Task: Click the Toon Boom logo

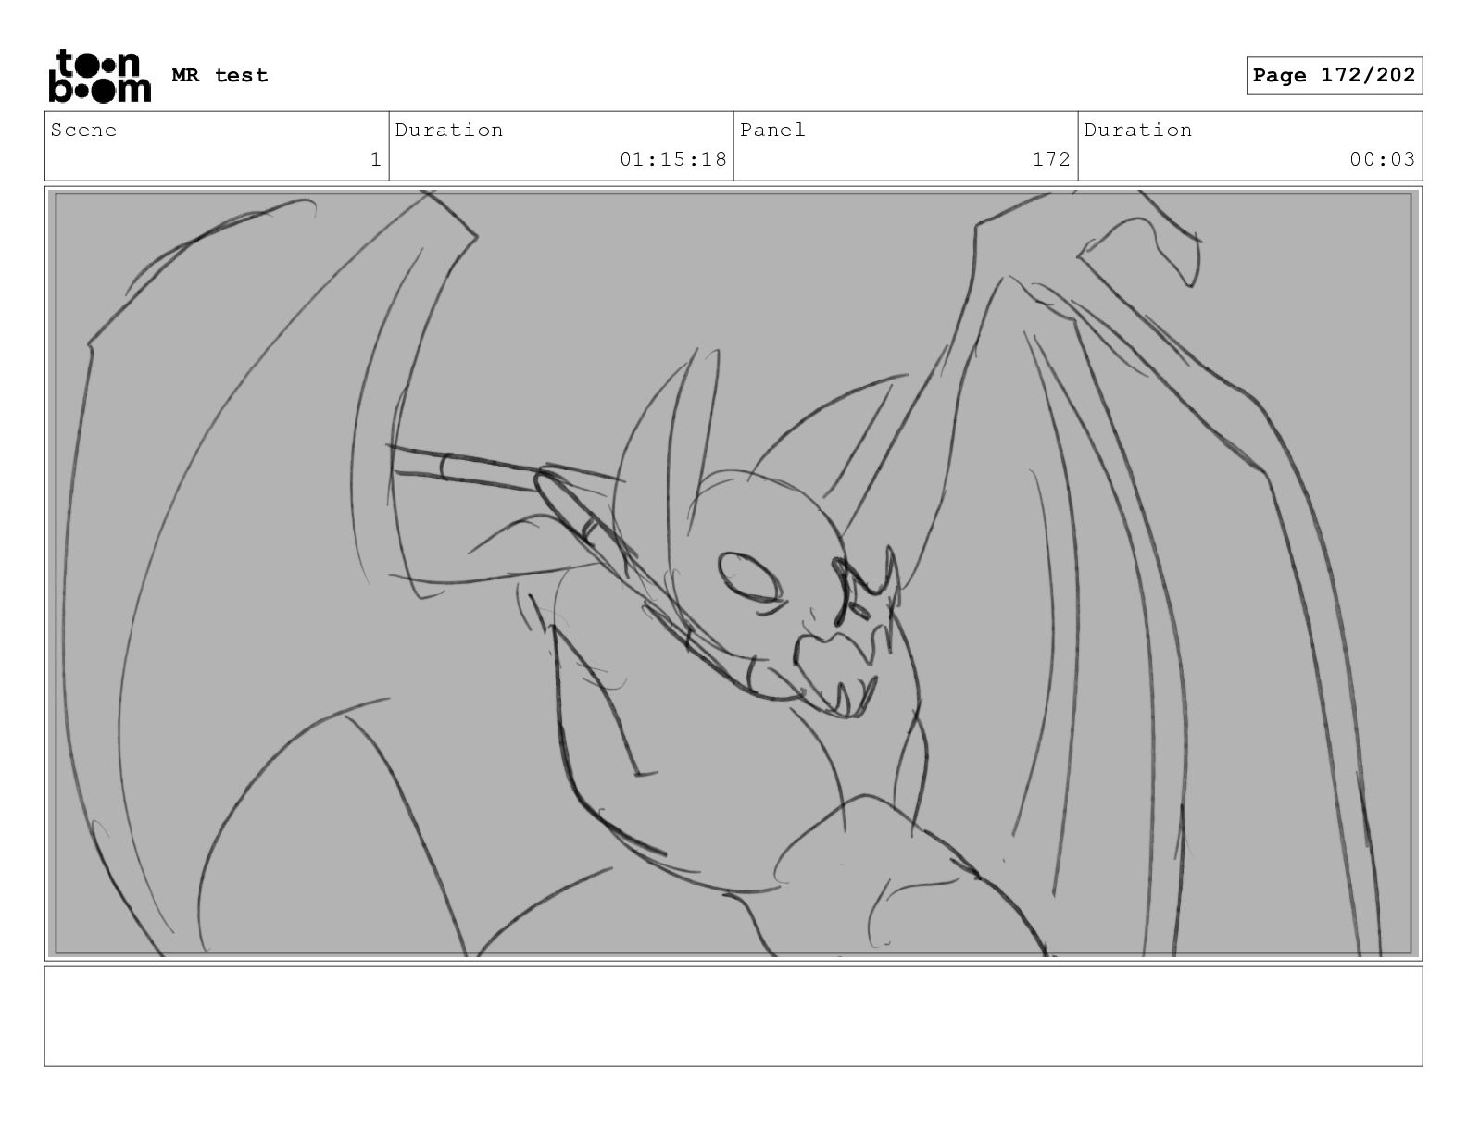Action: click(99, 76)
